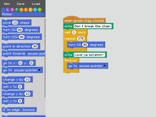Edit the 10 field in 'change y by'

pyautogui.click(x=27, y=94)
